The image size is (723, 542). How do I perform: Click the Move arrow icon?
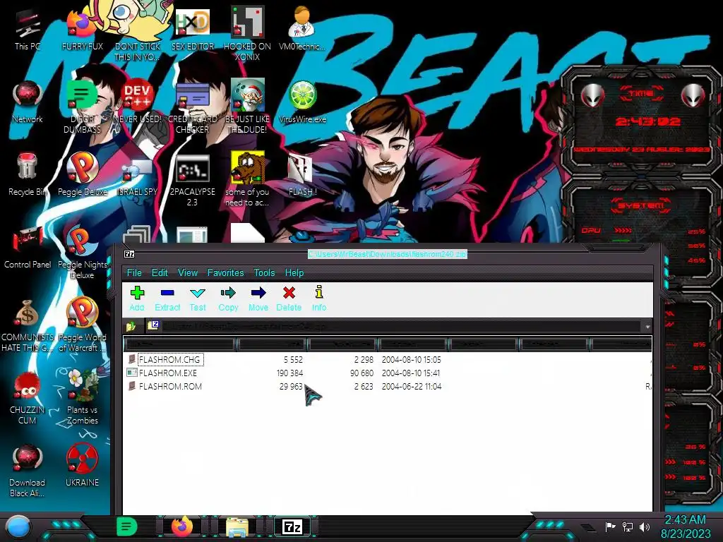pyautogui.click(x=258, y=293)
